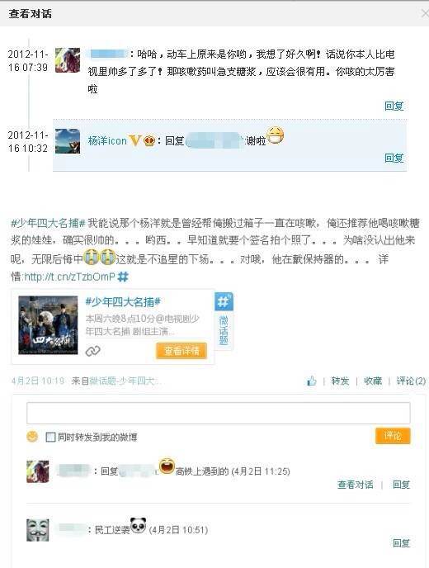Open the 转发 repost option
Image resolution: width=429 pixels, height=568 pixels.
pos(340,381)
